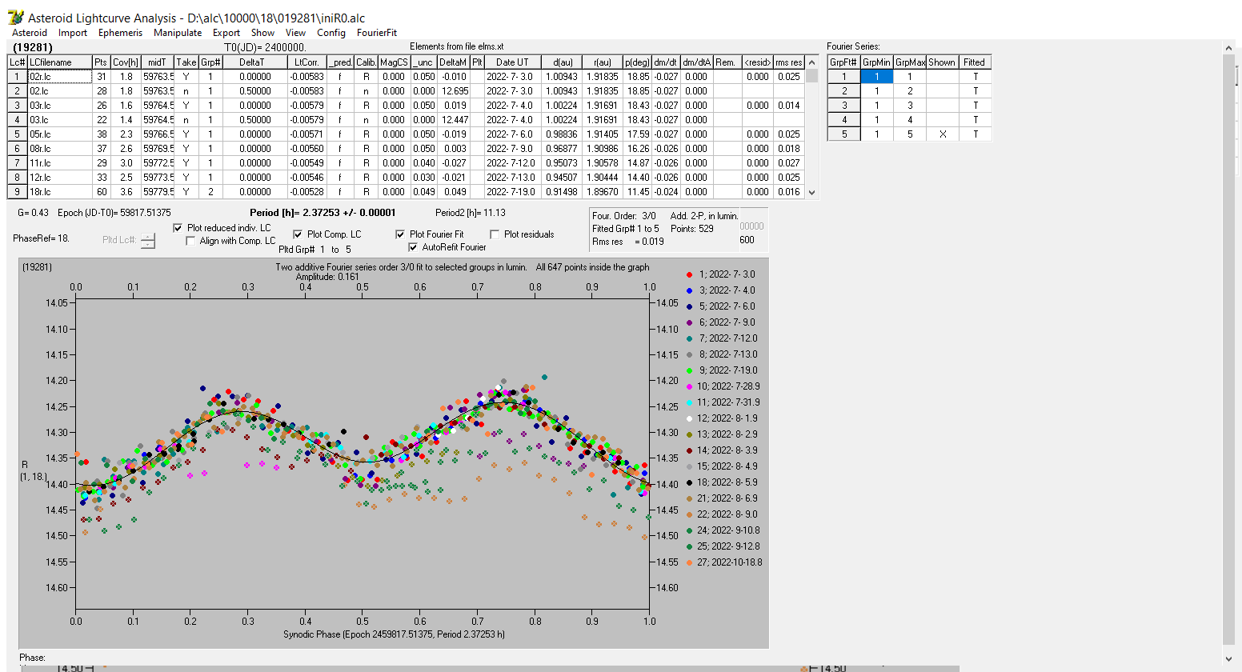Viewport: 1242px width, 672px height.
Task: Click the Date UT column header
Action: 512,62
